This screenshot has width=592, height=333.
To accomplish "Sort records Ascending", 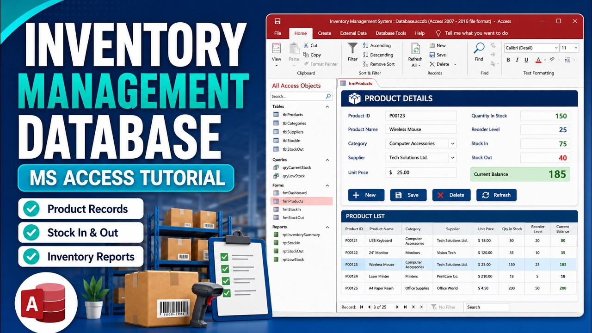I will coord(376,45).
